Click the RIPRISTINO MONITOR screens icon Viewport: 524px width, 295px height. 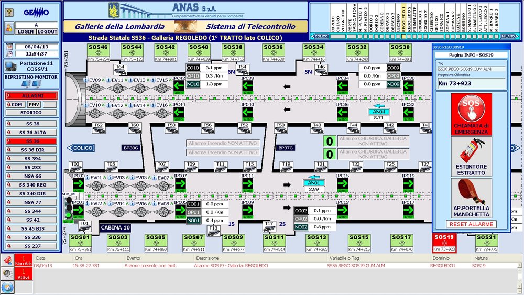pyautogui.click(x=31, y=84)
